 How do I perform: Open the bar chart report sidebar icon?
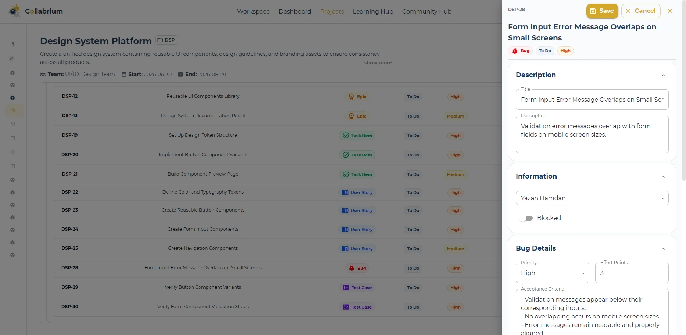click(13, 166)
